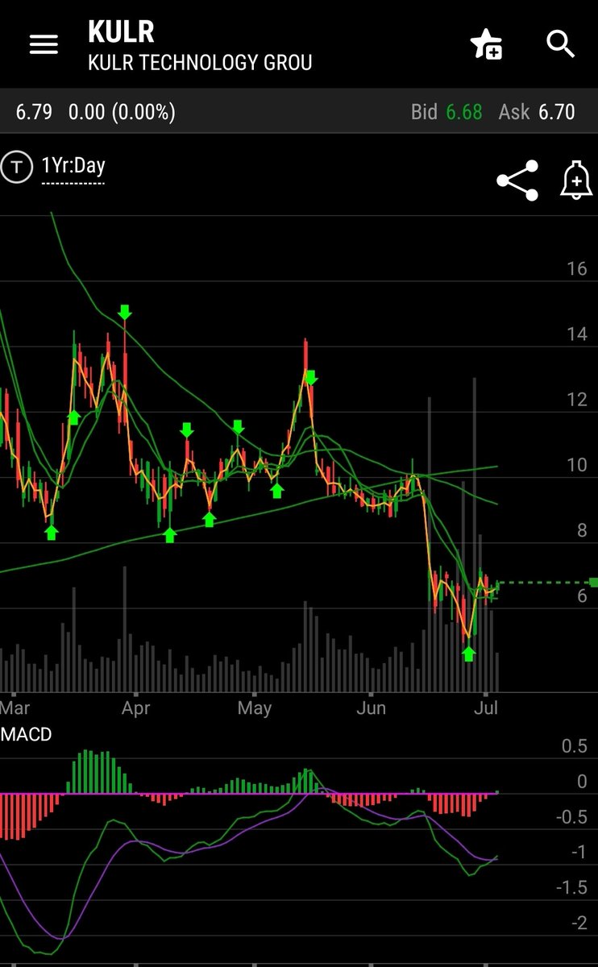Tap the MACD -2 axis label
Viewport: 598px width, 967px height.
coord(579,923)
